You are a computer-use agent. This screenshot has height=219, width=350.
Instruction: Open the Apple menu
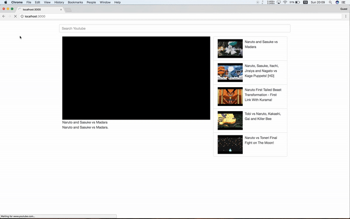5,2
